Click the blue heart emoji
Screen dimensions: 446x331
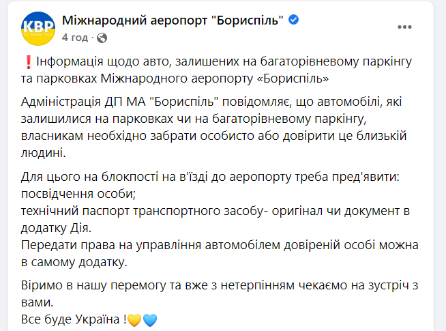pyautogui.click(x=150, y=320)
